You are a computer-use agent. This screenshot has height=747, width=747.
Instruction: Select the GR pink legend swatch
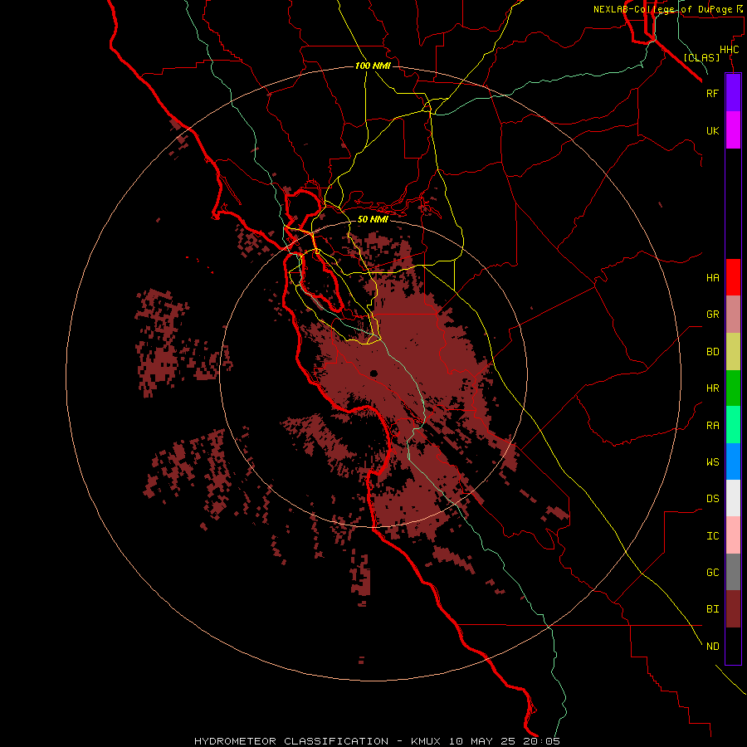pyautogui.click(x=733, y=315)
